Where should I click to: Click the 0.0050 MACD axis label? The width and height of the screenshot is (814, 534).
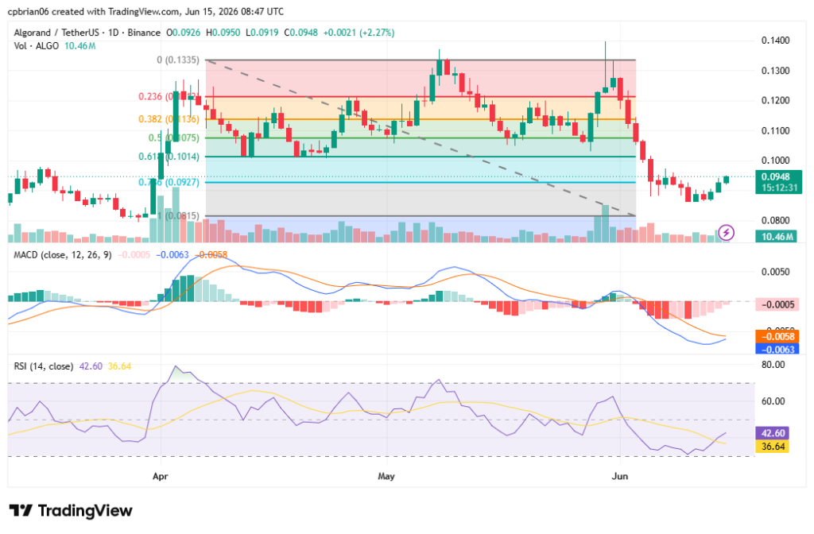click(x=776, y=272)
